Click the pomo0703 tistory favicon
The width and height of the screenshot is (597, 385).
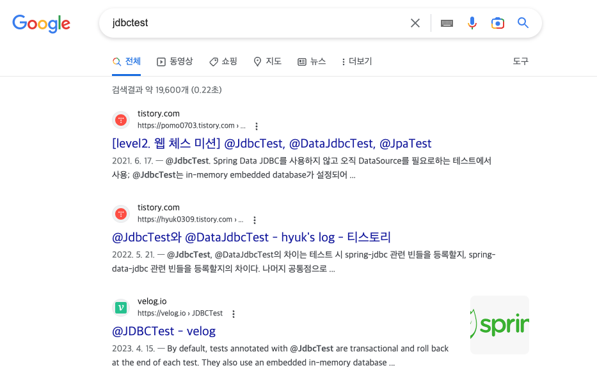coord(121,119)
